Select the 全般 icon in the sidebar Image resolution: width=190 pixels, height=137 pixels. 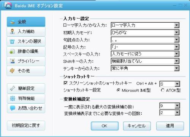click(x=13, y=22)
